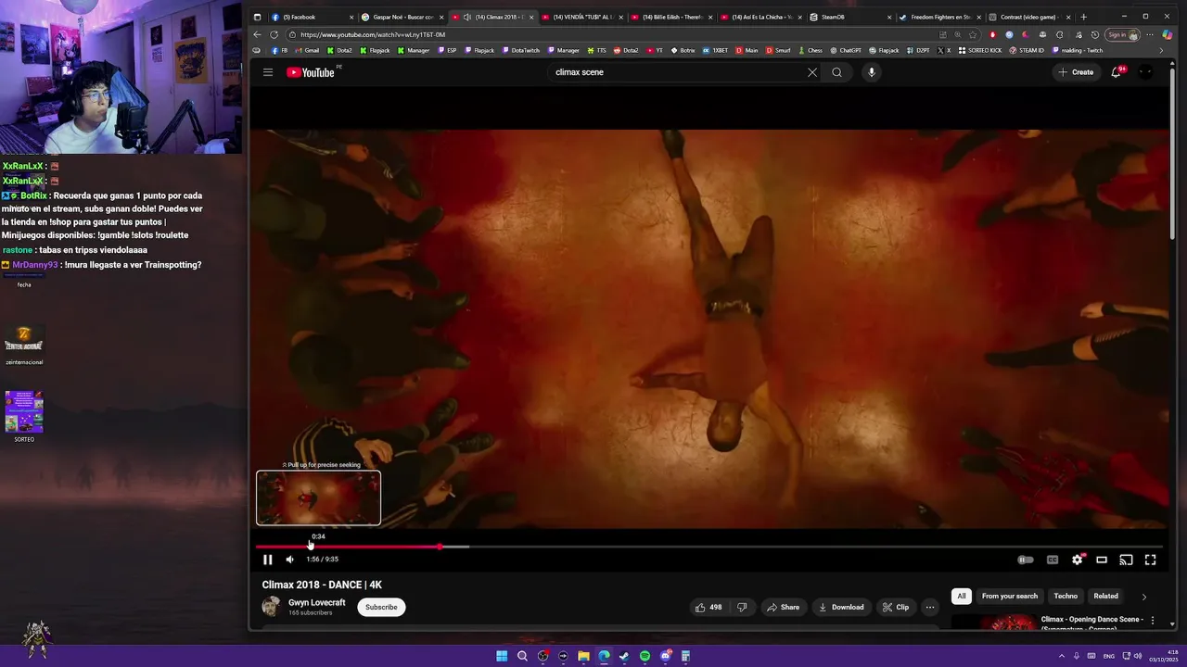This screenshot has width=1187, height=667.
Task: Switch to theater mode view
Action: click(1102, 560)
